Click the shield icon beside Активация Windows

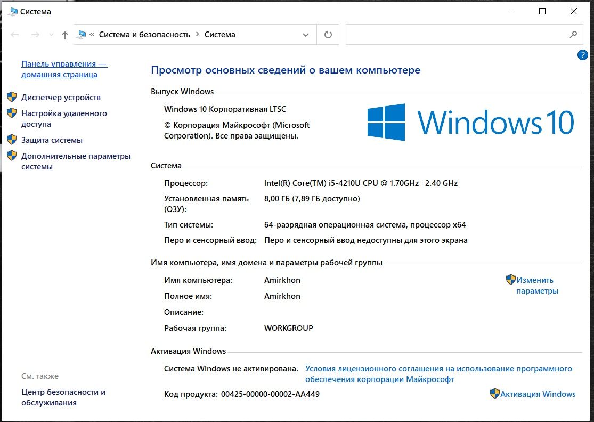tap(494, 394)
